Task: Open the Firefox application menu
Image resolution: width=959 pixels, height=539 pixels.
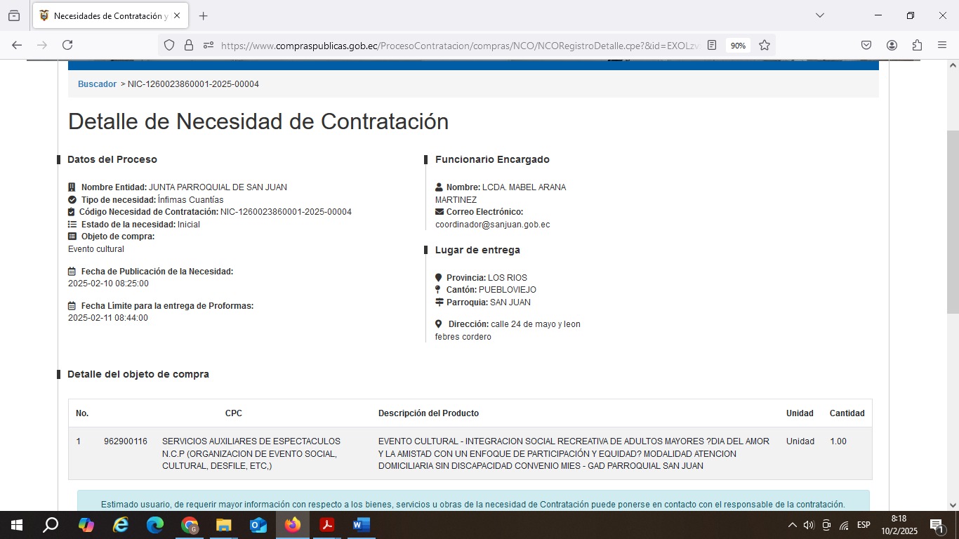Action: click(x=942, y=45)
